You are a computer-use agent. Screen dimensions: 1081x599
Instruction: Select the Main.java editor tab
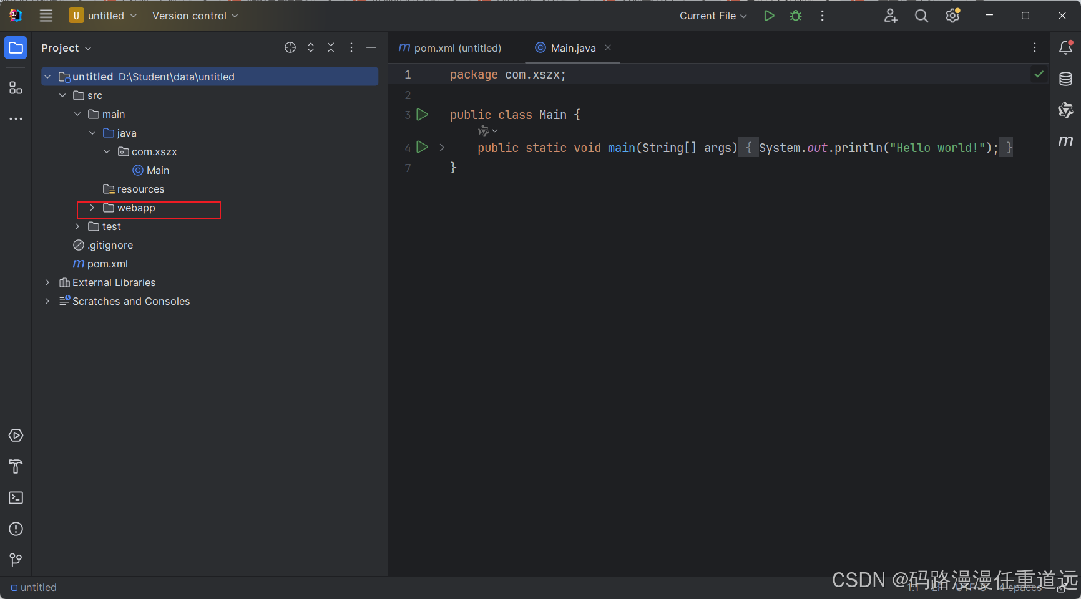pos(573,48)
